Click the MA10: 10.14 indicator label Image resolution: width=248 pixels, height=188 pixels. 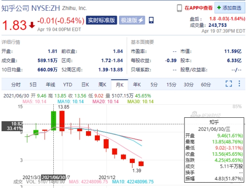[x=71, y=102]
